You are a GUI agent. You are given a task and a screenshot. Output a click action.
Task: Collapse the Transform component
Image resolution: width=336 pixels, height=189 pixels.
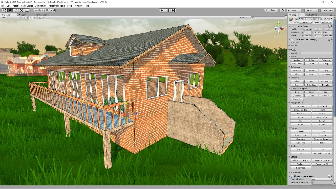pos(289,26)
